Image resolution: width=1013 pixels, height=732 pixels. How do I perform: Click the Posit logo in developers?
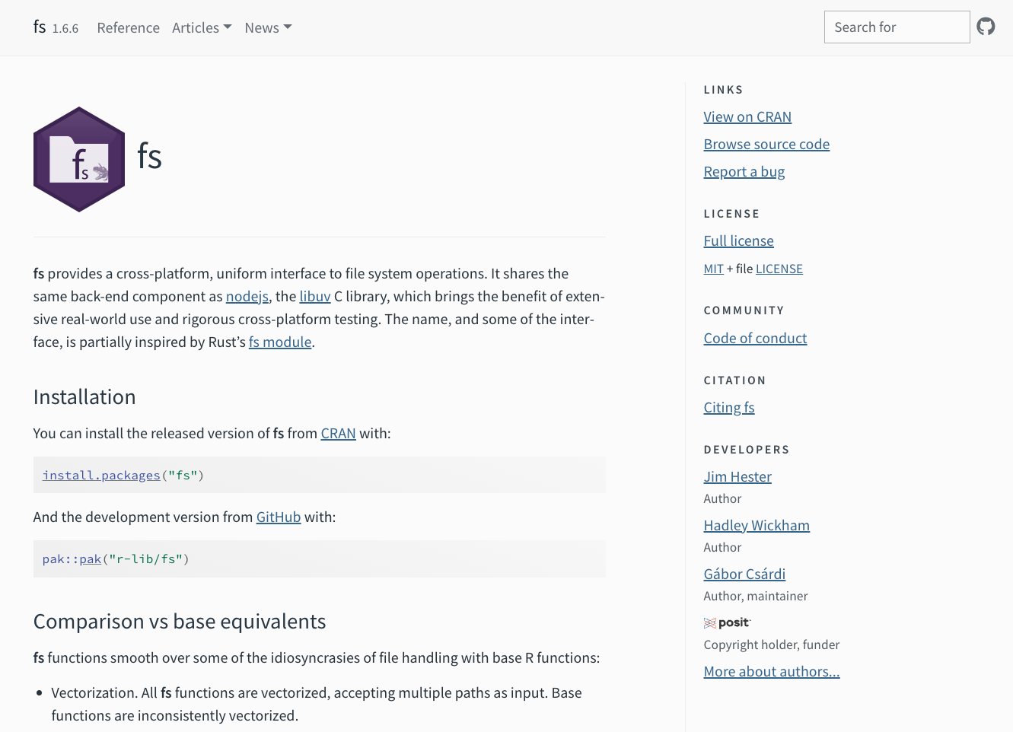click(727, 622)
